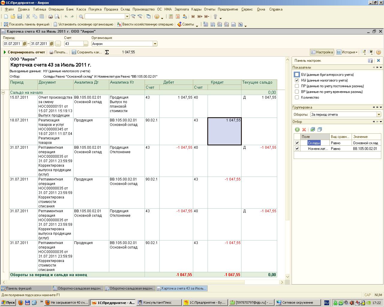The width and height of the screenshot is (384, 307).
Task: Uncheck 'НУ (данные налогового учета)'
Action: 297,80
